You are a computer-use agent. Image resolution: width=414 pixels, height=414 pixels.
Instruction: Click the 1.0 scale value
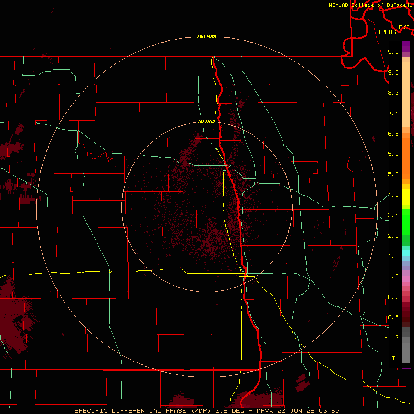(x=393, y=276)
